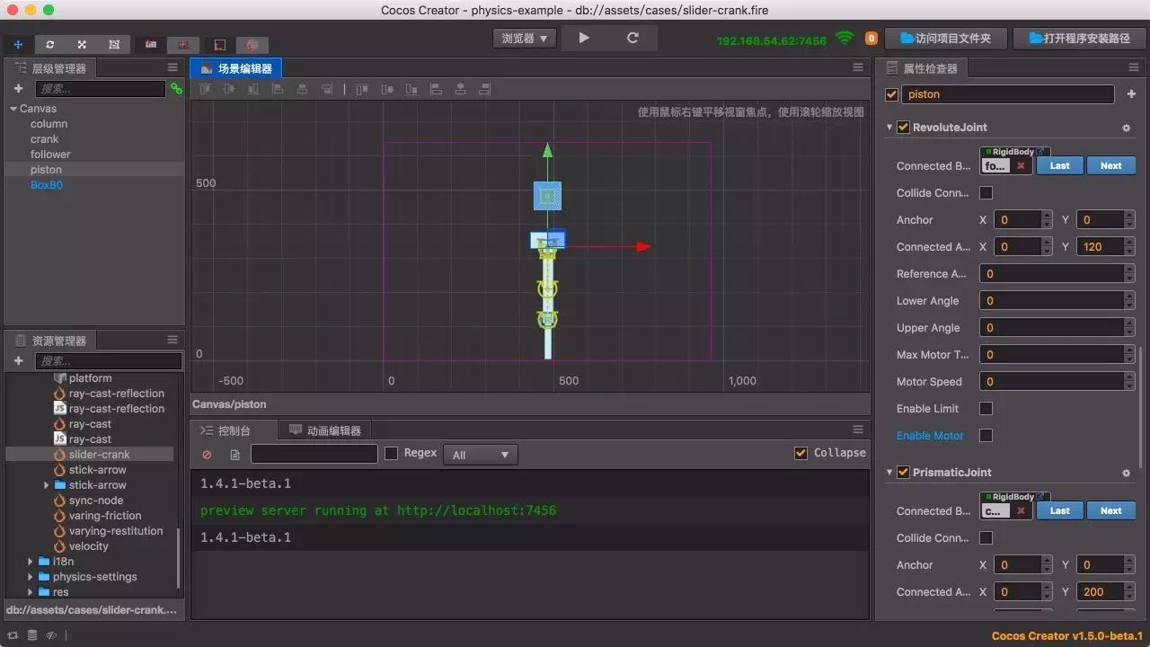Image resolution: width=1150 pixels, height=647 pixels.
Task: Switch to the scene editor tab
Action: pos(236,68)
